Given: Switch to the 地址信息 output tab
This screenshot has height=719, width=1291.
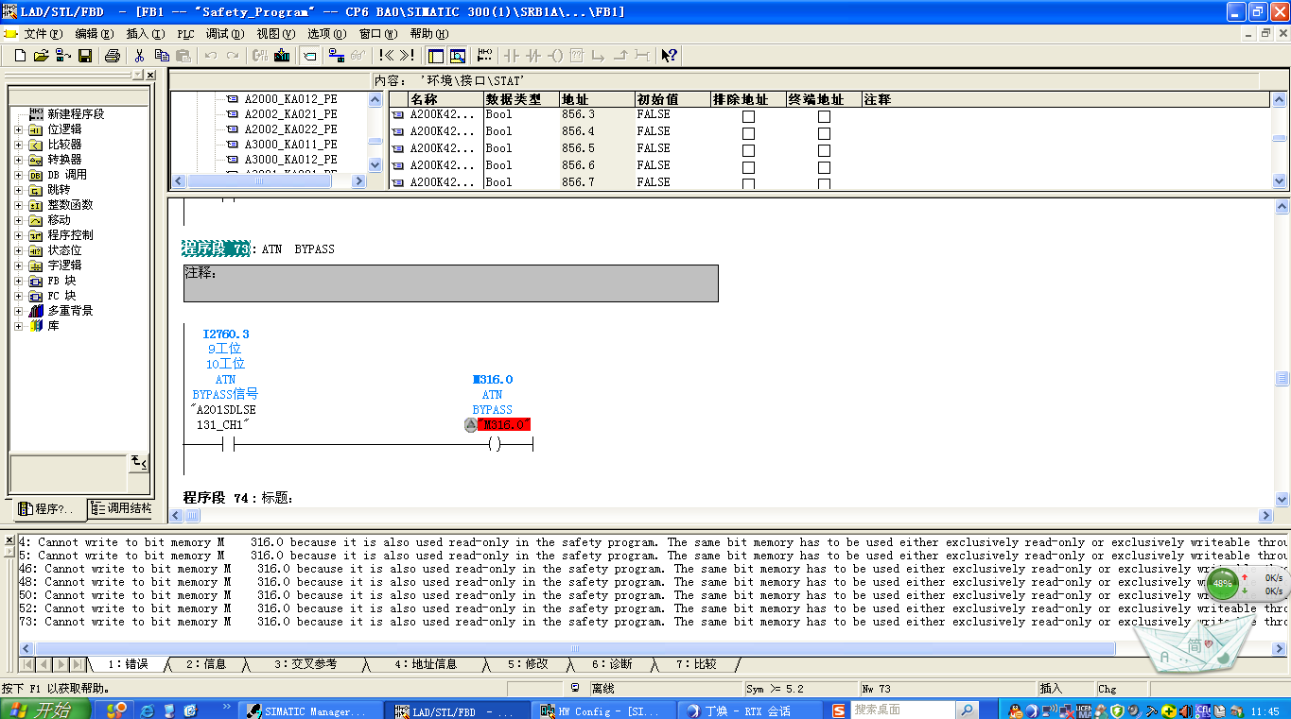Looking at the screenshot, I should (425, 664).
